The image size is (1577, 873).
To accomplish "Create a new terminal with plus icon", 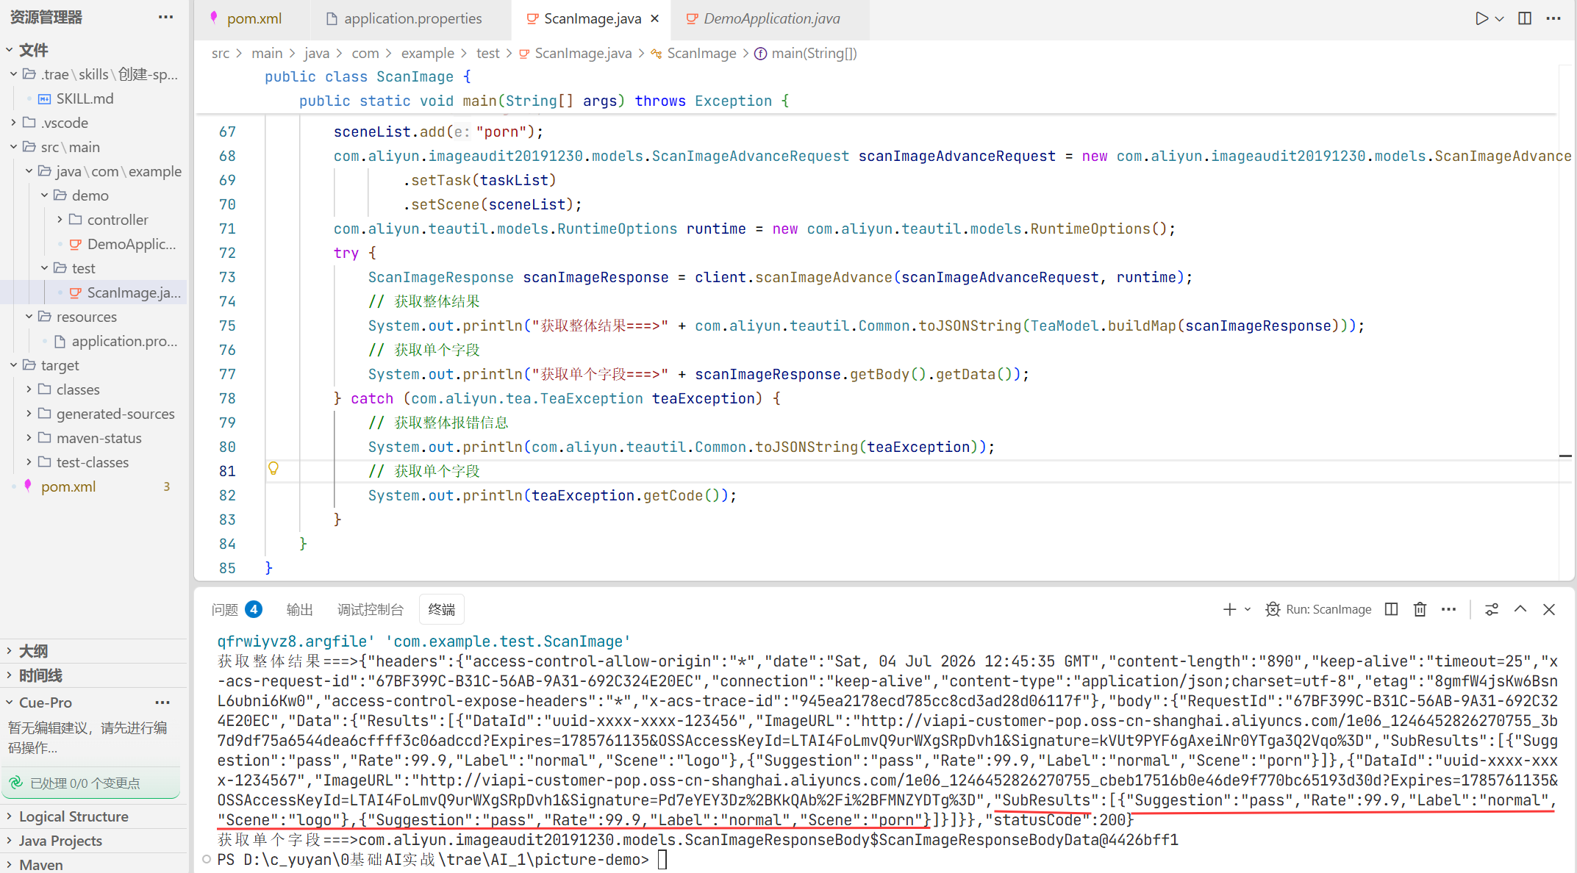I will pyautogui.click(x=1229, y=609).
